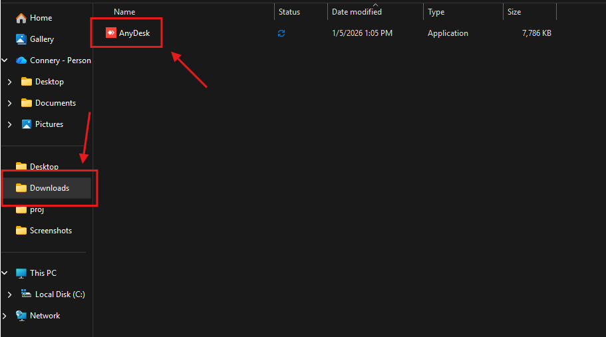Viewport: 606px width, 337px height.
Task: Collapse the Connery - Personal OneDrive tree
Action: click(x=5, y=60)
